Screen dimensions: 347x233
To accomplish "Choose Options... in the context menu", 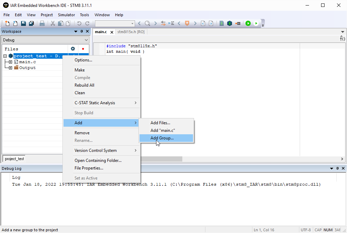I will [102, 60].
